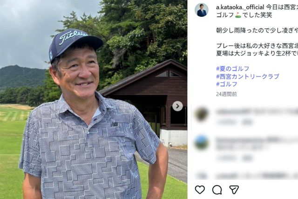Advance to the next photo with the chevron arrow

point(177,106)
